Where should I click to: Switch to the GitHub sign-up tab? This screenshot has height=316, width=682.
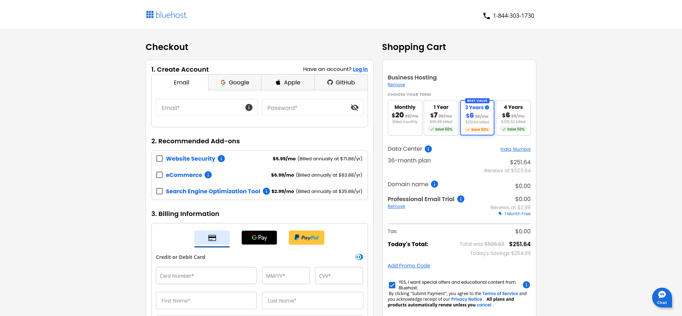coord(341,82)
